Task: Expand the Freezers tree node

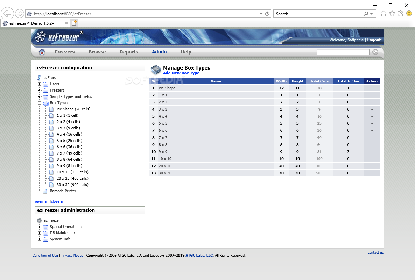Action: point(40,91)
